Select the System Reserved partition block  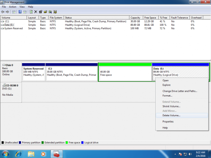point(34,72)
